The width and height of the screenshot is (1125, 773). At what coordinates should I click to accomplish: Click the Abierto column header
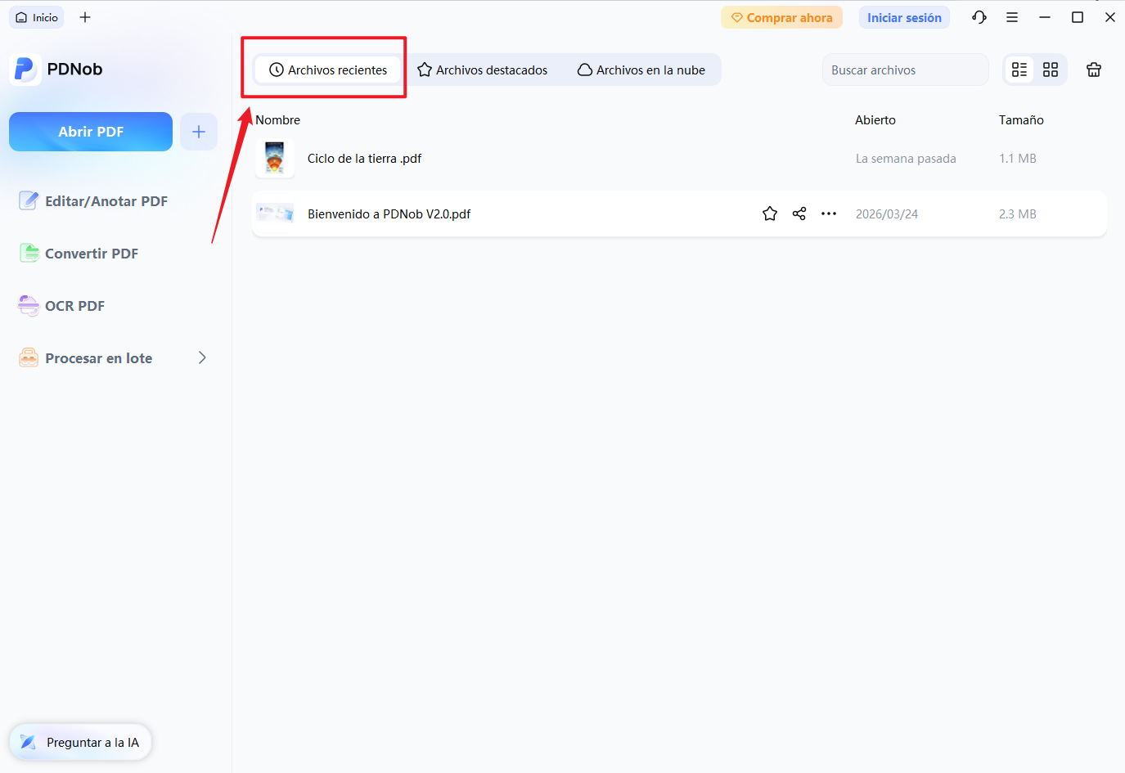point(875,119)
